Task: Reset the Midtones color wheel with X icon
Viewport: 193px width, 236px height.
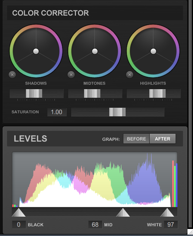Action: (x=71, y=75)
